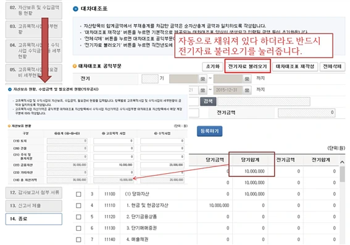350x245 pixels.
Task: Click the 수익사업 field for (20) 건물
Action: [162, 148]
